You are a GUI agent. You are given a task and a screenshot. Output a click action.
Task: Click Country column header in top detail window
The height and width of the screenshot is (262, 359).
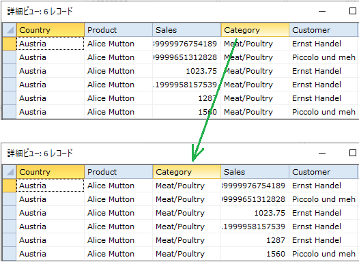click(51, 30)
